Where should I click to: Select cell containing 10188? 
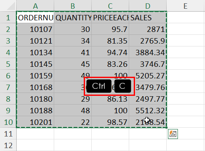coord(35,110)
